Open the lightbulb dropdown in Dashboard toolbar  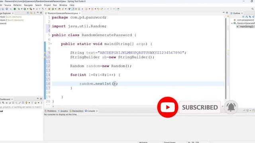click(x=29, y=103)
